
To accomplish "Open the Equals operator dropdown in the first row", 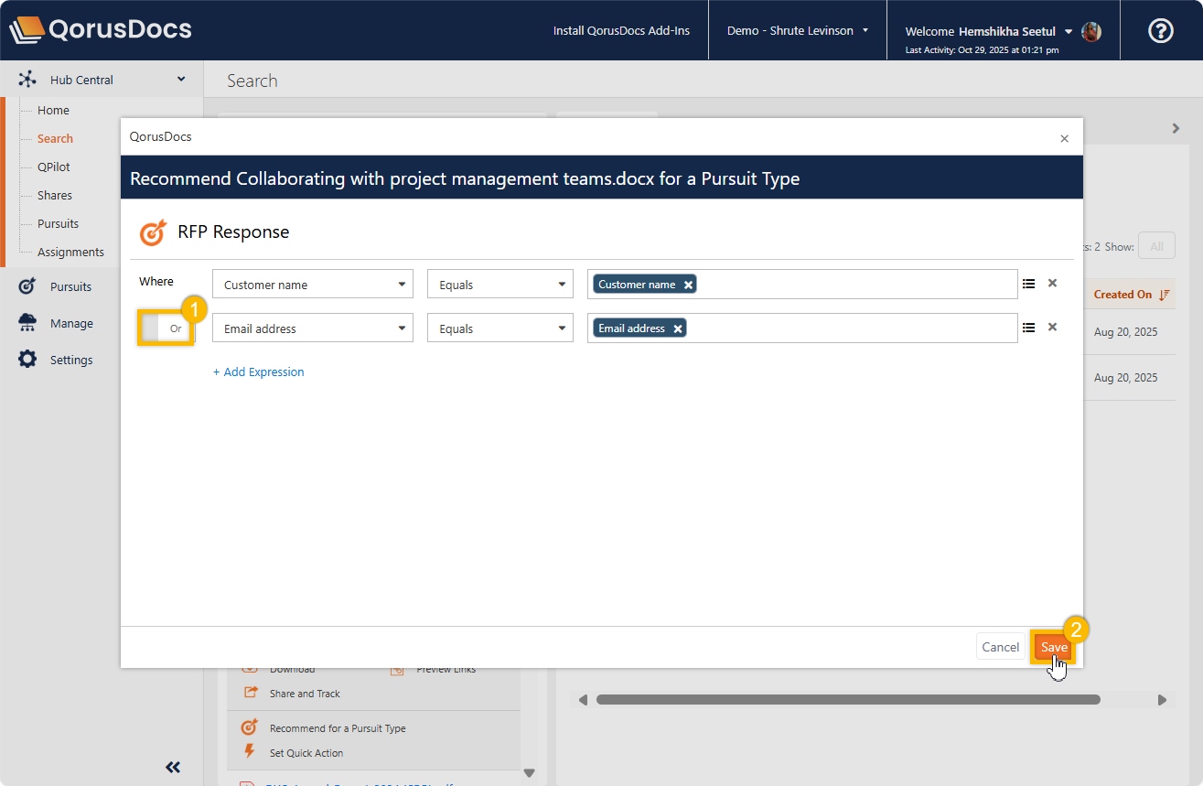I will click(499, 285).
